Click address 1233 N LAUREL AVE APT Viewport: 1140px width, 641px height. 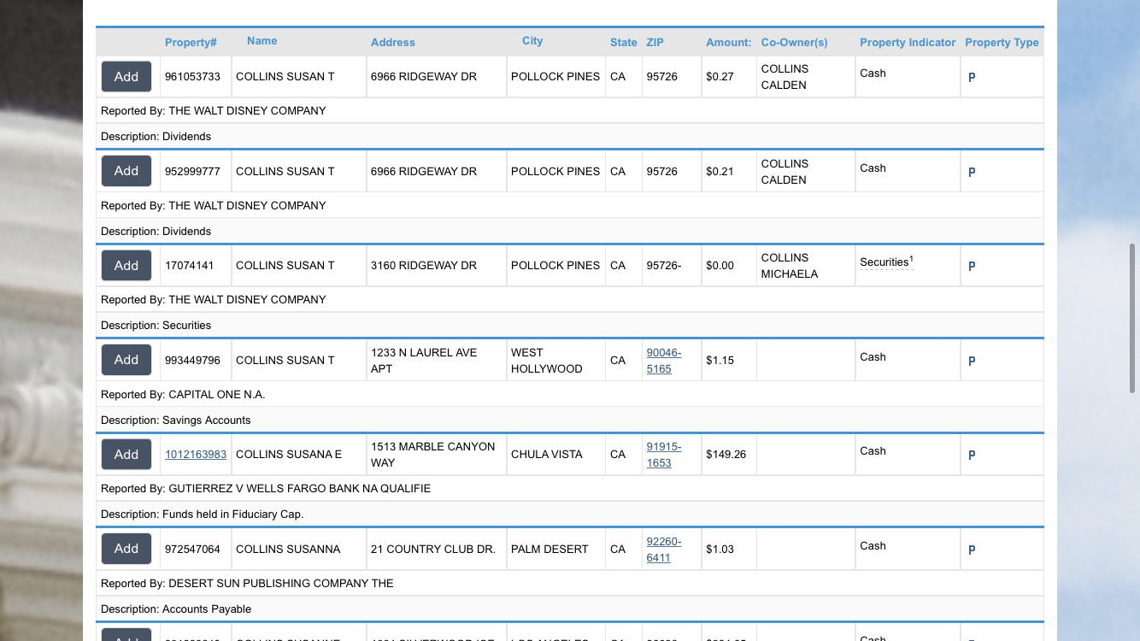click(424, 361)
